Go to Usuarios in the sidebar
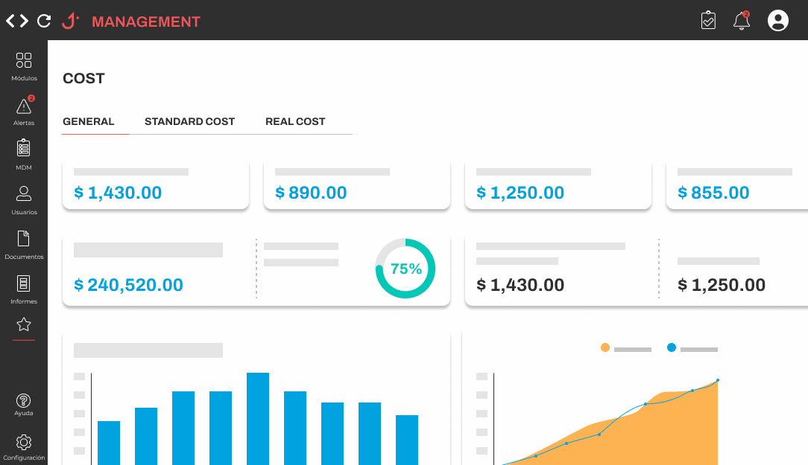 (x=24, y=194)
